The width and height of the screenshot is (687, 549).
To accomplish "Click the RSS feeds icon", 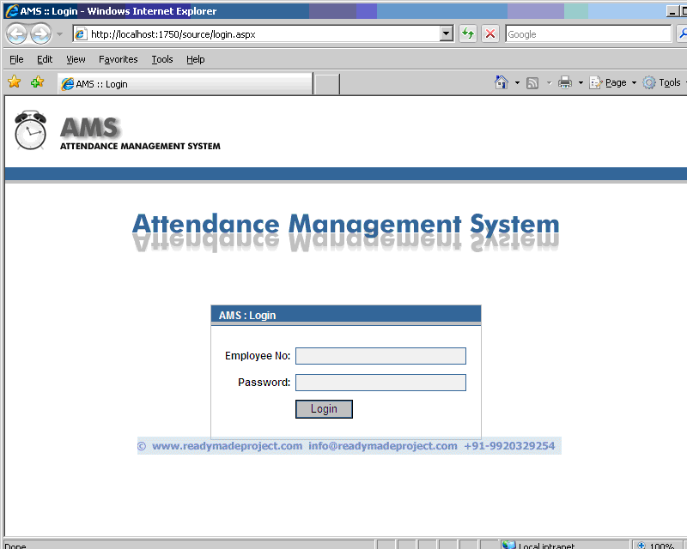I will tap(532, 82).
